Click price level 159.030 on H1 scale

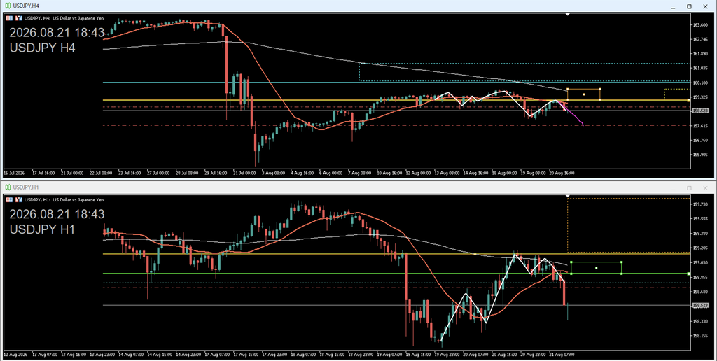tap(700, 263)
